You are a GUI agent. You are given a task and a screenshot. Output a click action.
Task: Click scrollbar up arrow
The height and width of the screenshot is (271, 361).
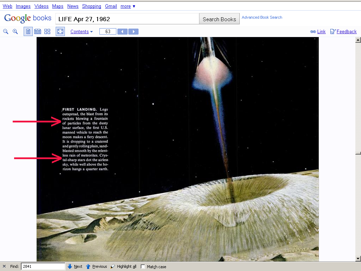coord(358,40)
